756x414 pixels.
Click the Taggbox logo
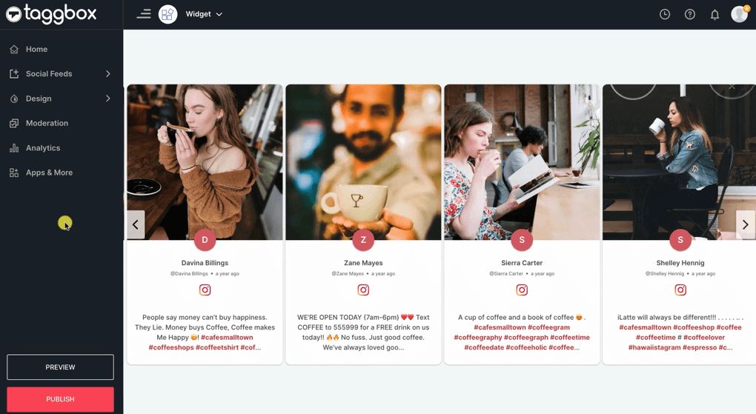point(51,14)
